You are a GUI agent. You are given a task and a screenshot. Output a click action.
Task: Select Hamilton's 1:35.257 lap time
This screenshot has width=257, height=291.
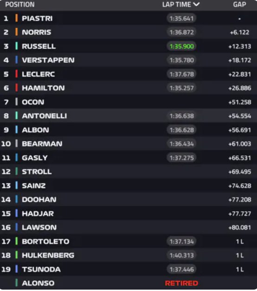pos(181,88)
